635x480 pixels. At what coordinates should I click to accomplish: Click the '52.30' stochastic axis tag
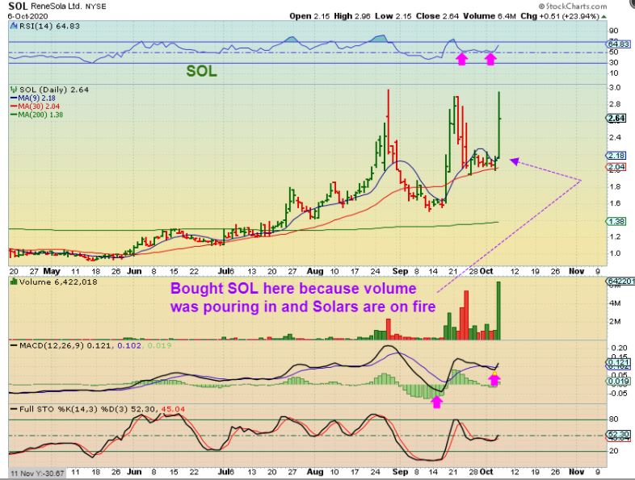[618, 434]
